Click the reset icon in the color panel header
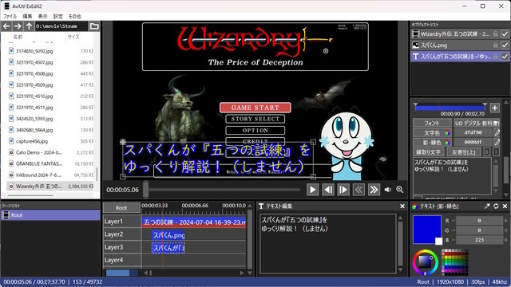Screen dimensions: 511x287 click(x=496, y=206)
